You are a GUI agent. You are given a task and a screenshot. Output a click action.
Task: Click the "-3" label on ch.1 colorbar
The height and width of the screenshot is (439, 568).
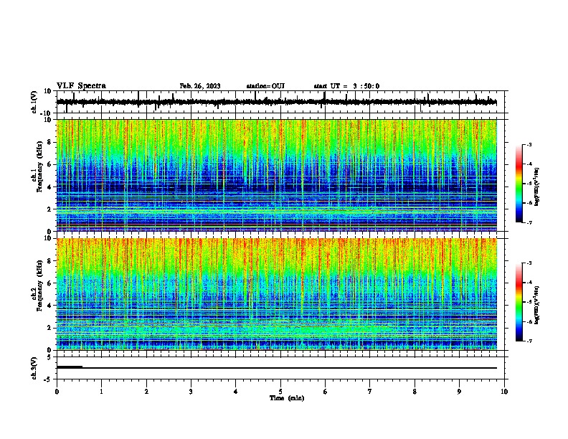529,145
